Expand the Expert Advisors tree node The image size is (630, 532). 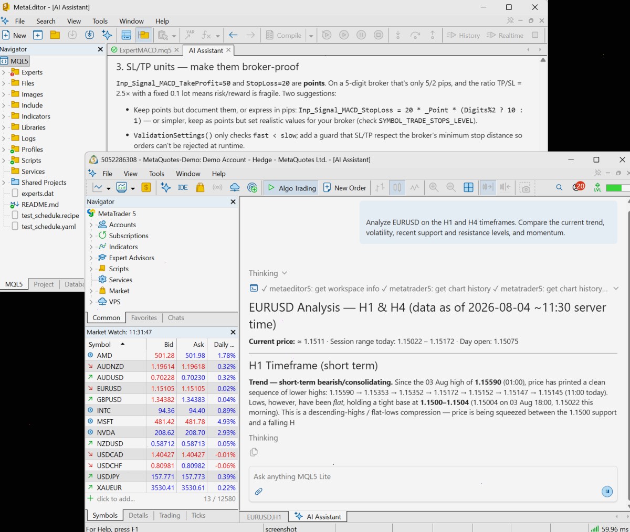coord(91,258)
